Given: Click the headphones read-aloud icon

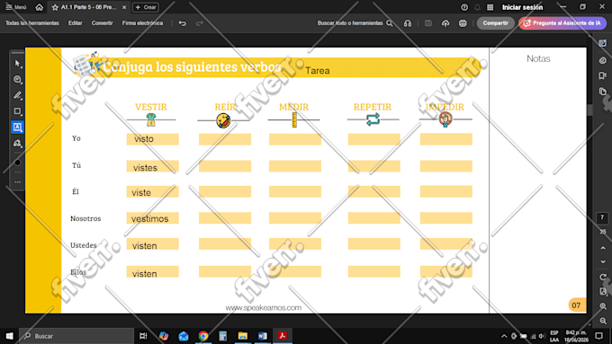Looking at the screenshot, I should 408,23.
